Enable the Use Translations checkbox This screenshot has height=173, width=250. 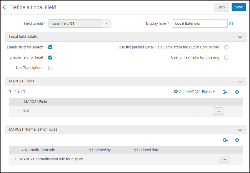[51, 68]
